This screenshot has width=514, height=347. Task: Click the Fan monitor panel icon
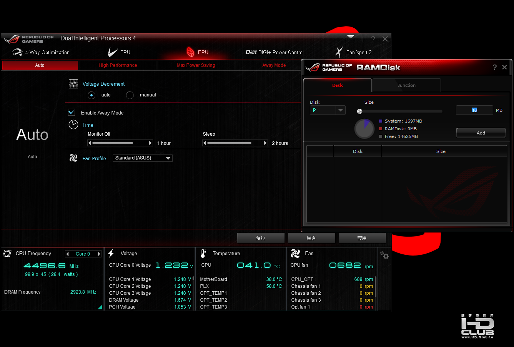295,253
